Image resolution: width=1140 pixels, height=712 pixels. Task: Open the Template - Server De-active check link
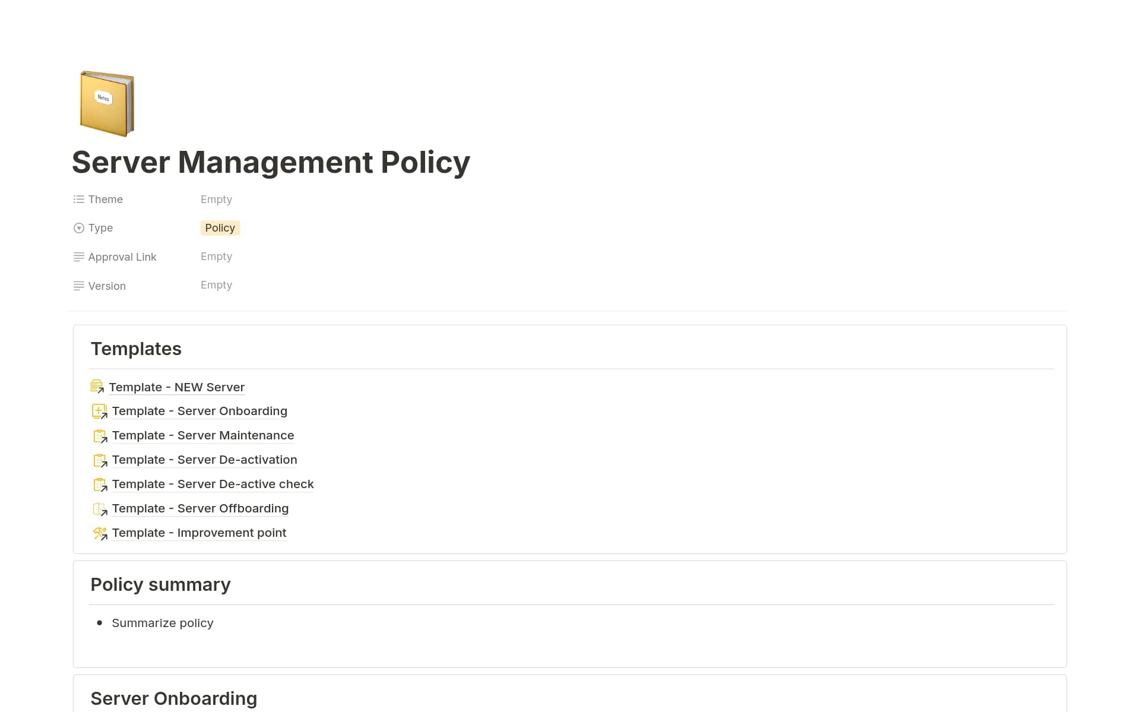coord(213,484)
